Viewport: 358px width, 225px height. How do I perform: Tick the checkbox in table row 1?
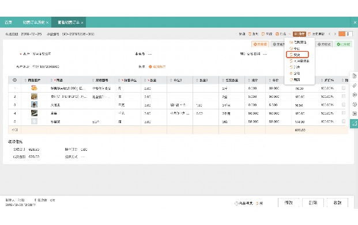(344, 88)
